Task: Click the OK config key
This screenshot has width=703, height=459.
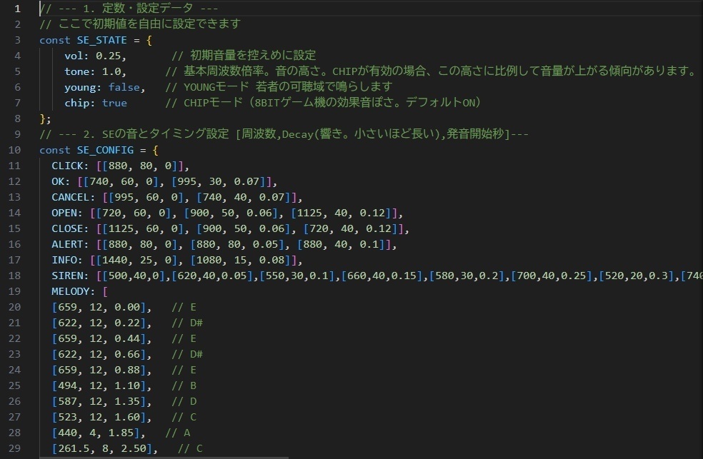Action: click(x=59, y=181)
